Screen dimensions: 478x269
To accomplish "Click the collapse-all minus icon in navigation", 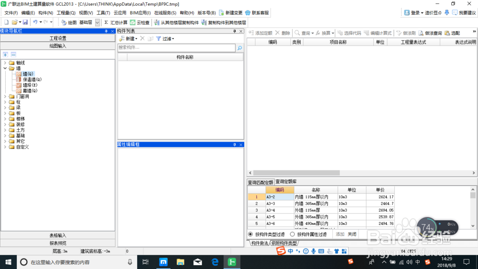I will pyautogui.click(x=13, y=55).
